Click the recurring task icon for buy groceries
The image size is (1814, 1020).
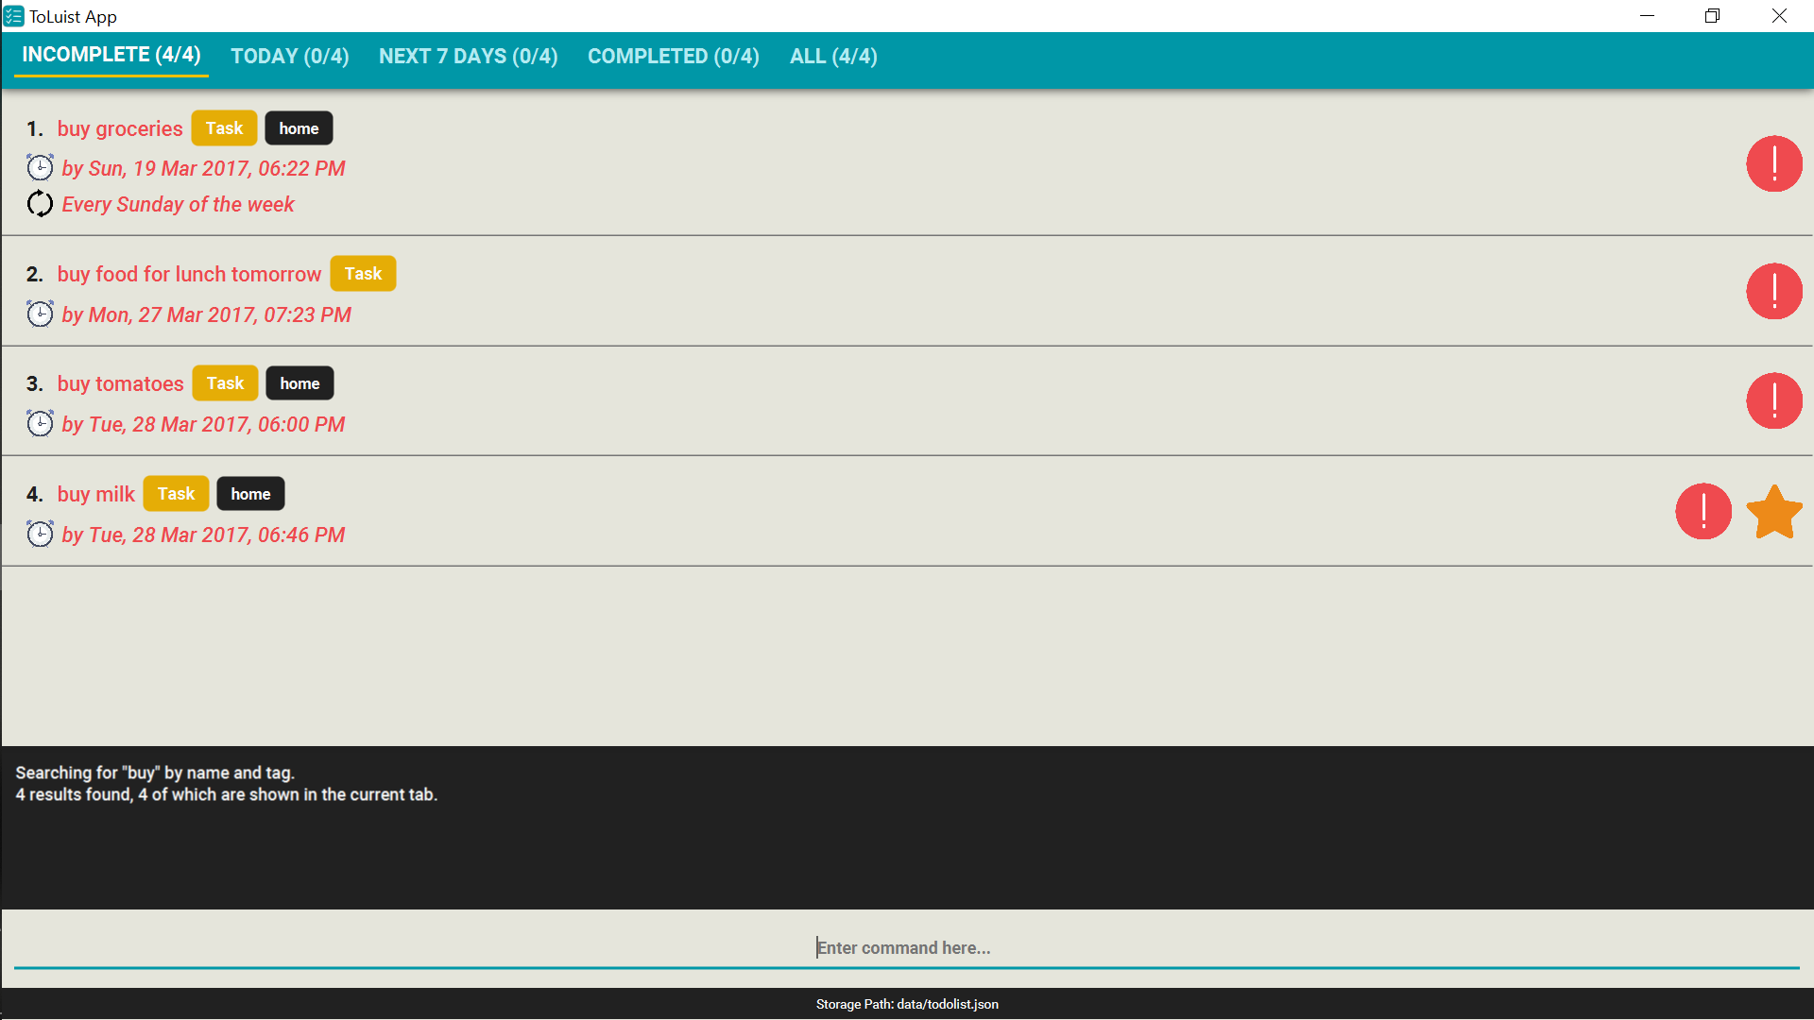point(39,204)
